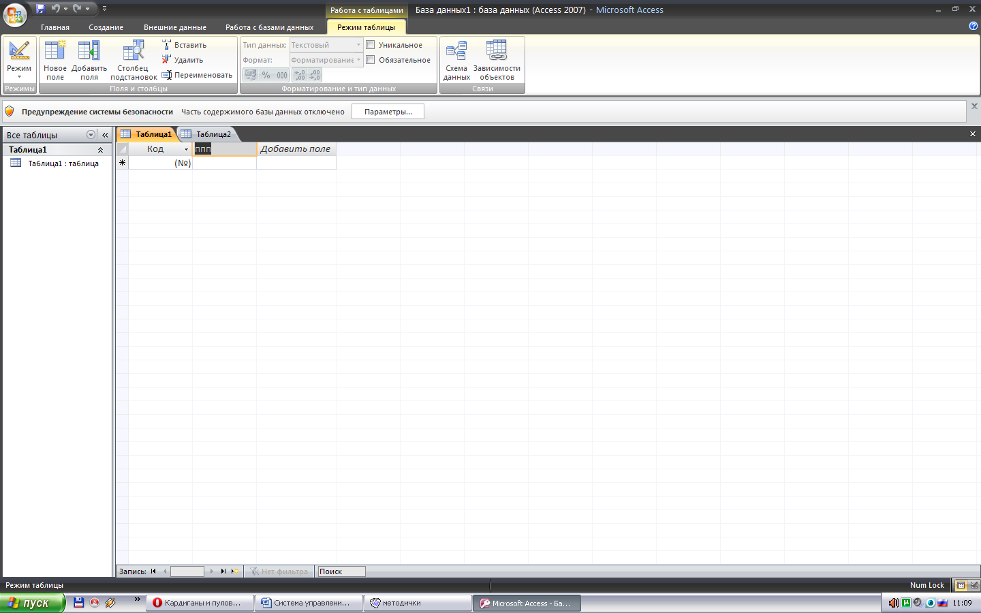Switch to the Внешние данные ribbon tab
The image size is (981, 613).
[175, 27]
